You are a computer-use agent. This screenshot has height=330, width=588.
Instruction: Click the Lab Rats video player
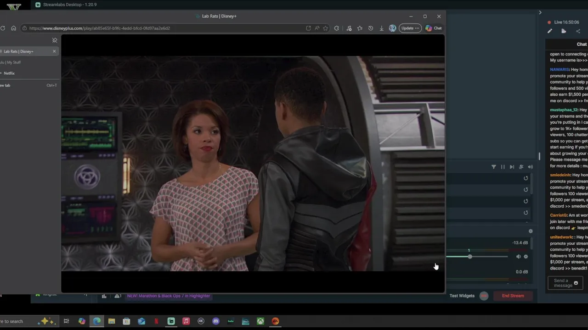tap(253, 164)
